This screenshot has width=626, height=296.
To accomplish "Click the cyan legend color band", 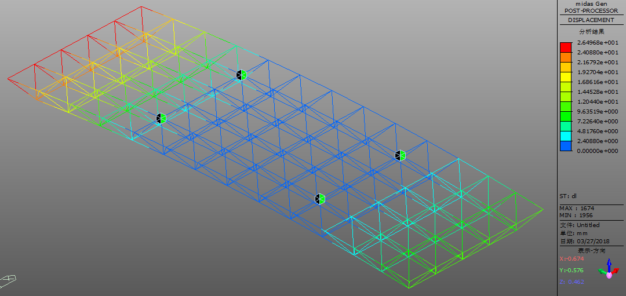I will [x=566, y=136].
